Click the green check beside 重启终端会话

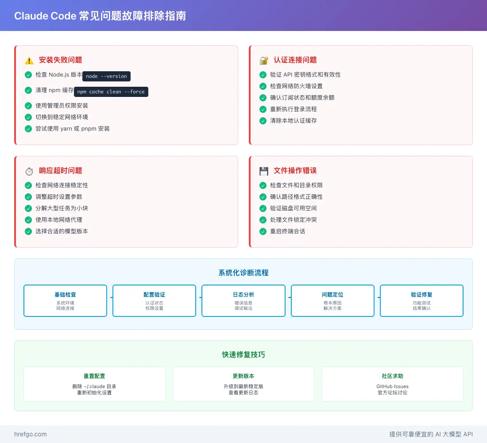(263, 231)
